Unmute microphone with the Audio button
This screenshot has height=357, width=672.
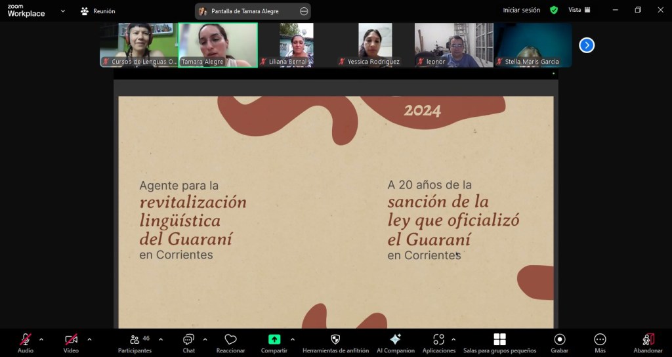click(25, 340)
